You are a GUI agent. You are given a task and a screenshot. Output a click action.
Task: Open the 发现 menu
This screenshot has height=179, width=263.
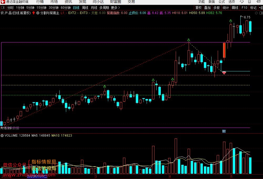[82, 2]
